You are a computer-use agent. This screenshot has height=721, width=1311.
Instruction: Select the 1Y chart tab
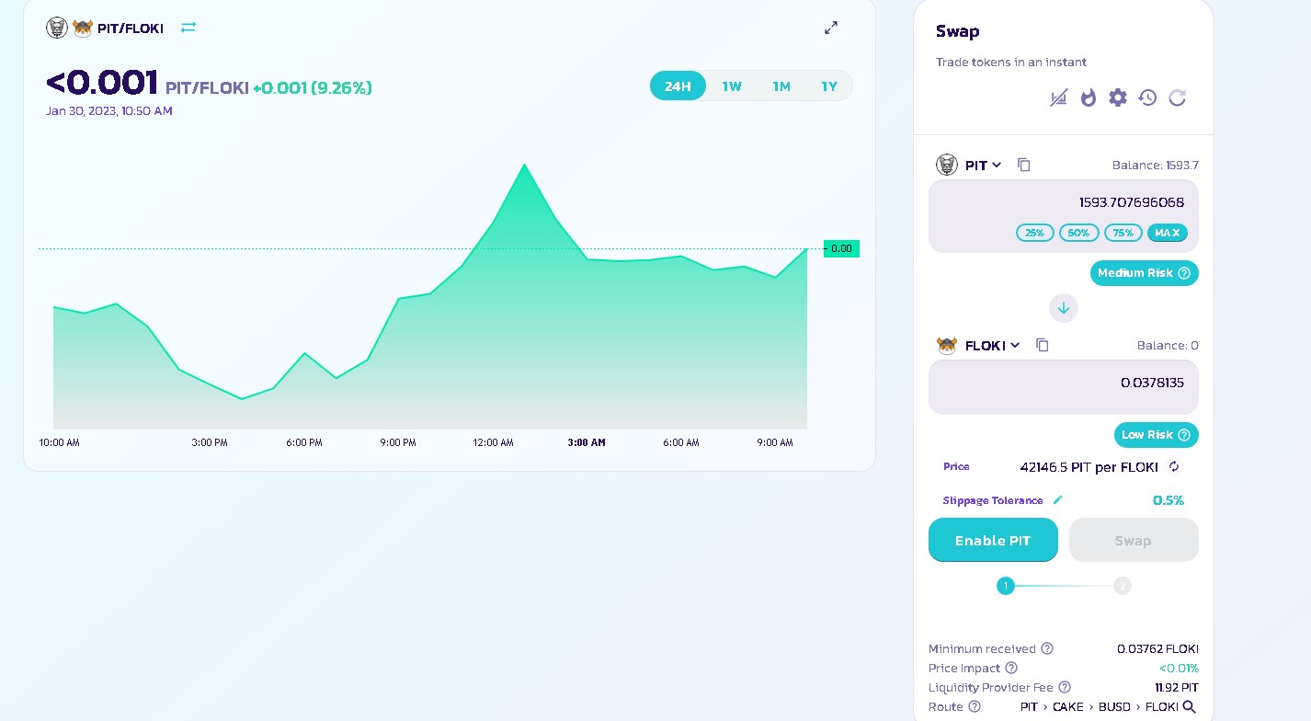(x=828, y=86)
